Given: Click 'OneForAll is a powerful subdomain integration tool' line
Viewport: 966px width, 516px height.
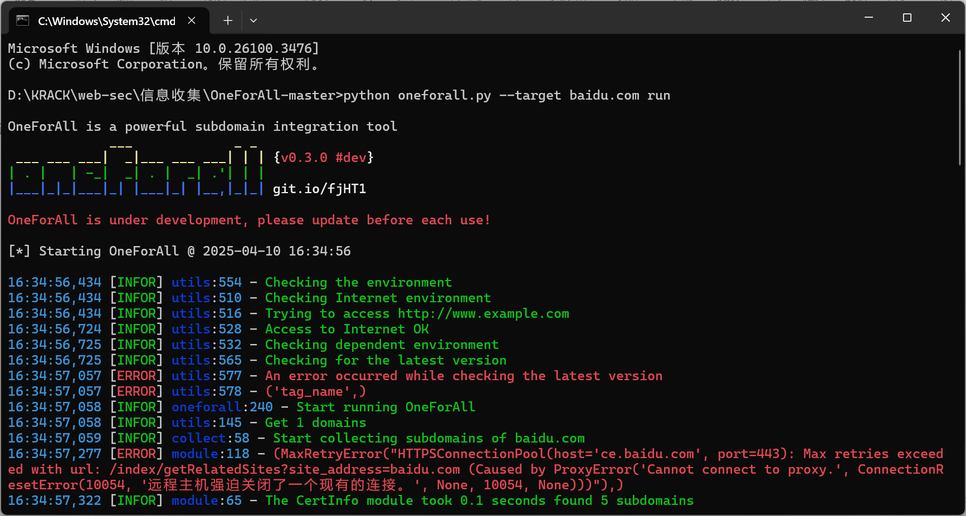Looking at the screenshot, I should [202, 126].
